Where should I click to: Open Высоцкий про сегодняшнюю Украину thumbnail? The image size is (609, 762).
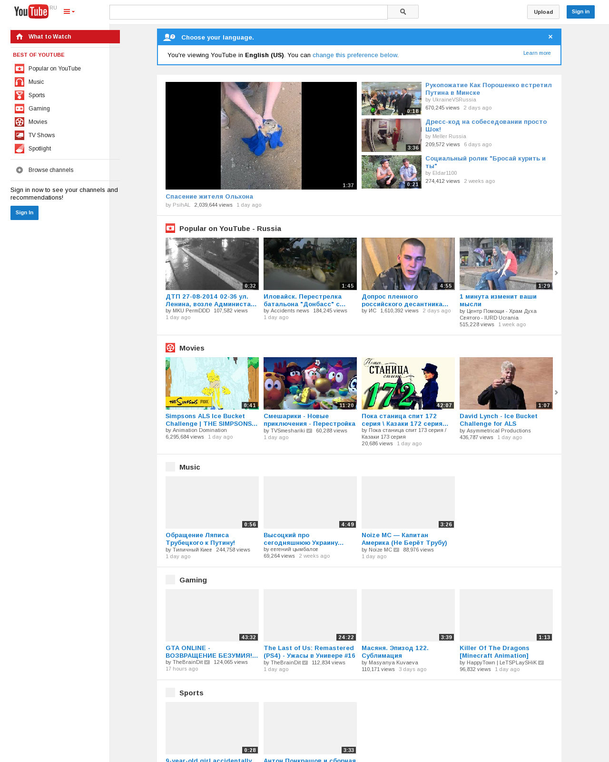pos(310,502)
